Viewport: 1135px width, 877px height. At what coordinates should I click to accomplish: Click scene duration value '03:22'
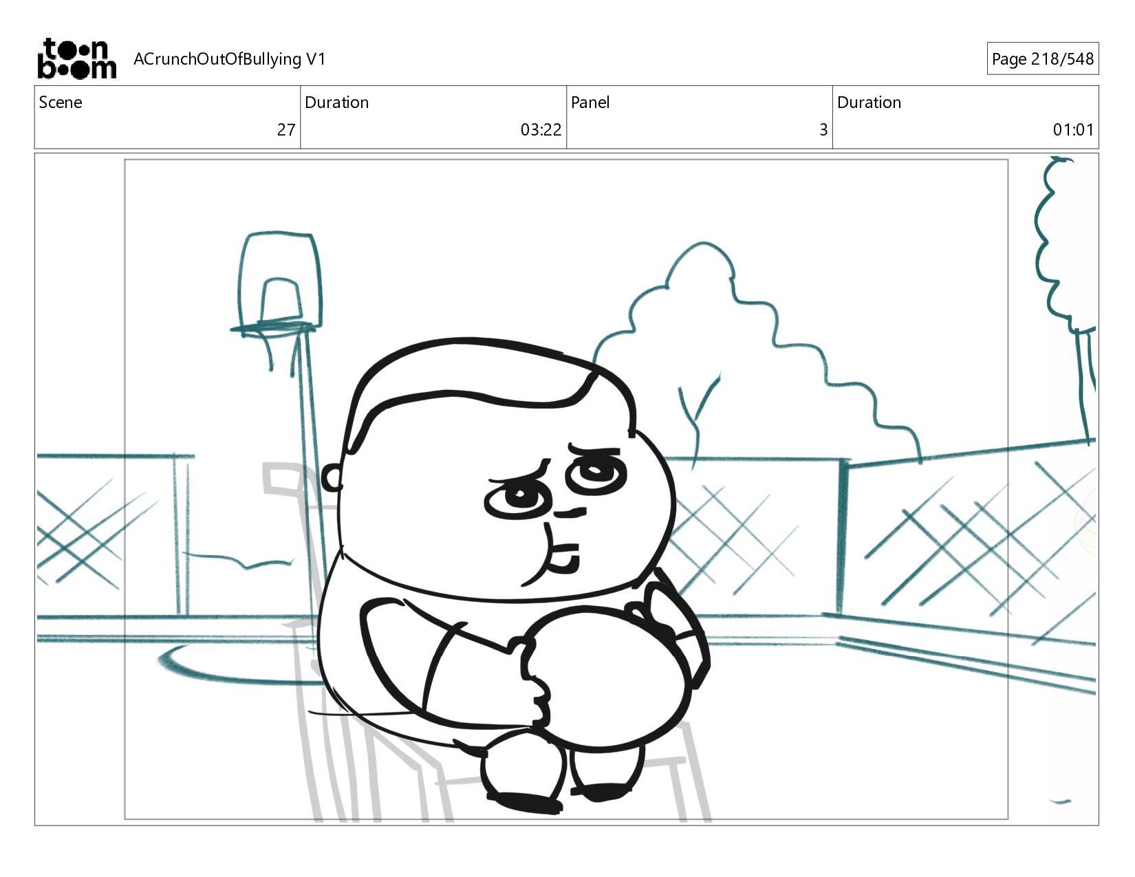(541, 130)
